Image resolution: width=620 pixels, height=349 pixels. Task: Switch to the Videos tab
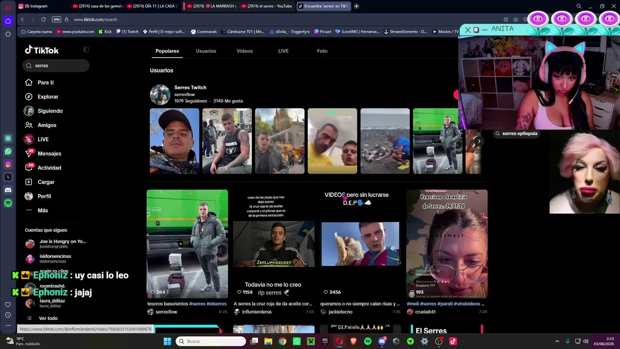(x=245, y=51)
